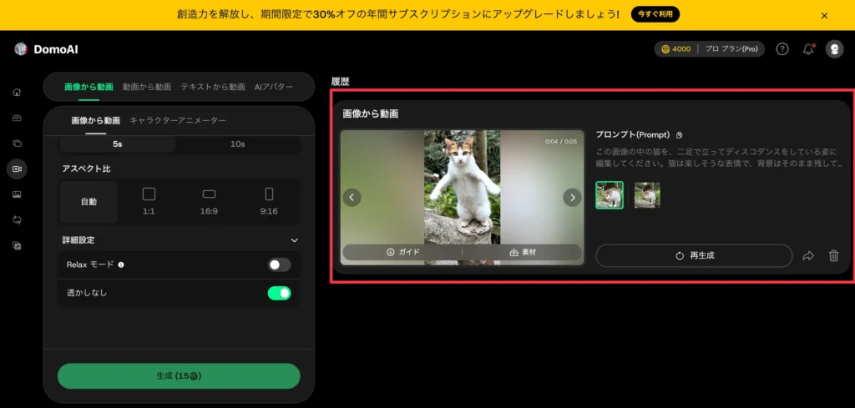Click the 生成 (15) generate button
This screenshot has width=855, height=408.
[179, 375]
